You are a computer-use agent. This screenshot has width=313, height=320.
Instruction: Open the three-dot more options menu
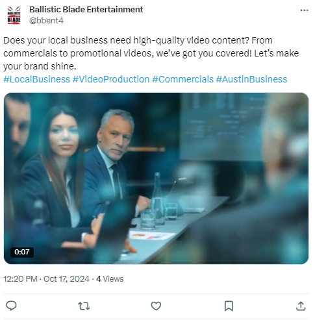coord(304,10)
